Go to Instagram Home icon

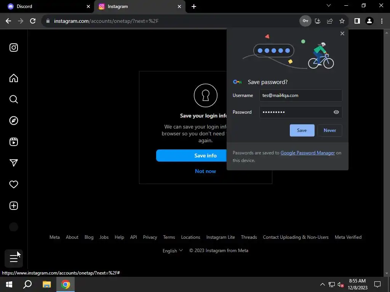click(x=14, y=78)
